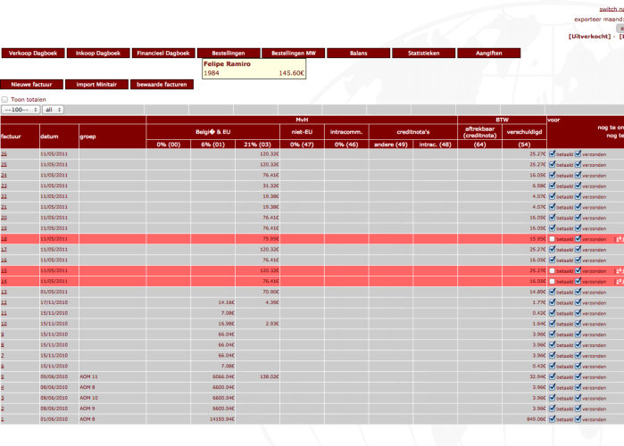Uncheck verzonden for invoice 26
This screenshot has height=446, width=624.
tap(578, 153)
